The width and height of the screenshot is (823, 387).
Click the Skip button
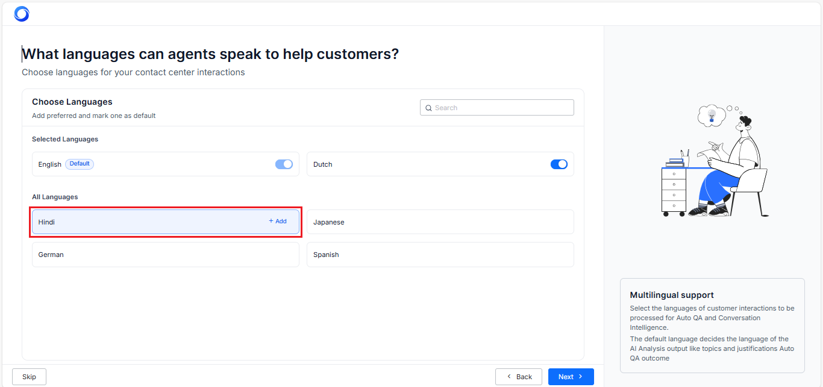(x=29, y=377)
